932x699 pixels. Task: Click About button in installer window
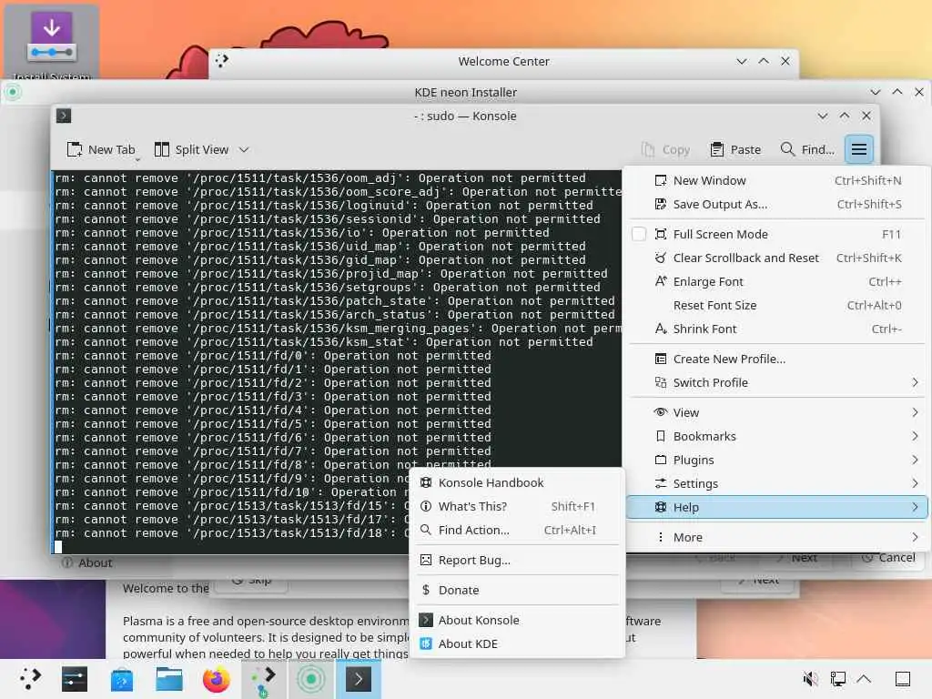tap(86, 562)
